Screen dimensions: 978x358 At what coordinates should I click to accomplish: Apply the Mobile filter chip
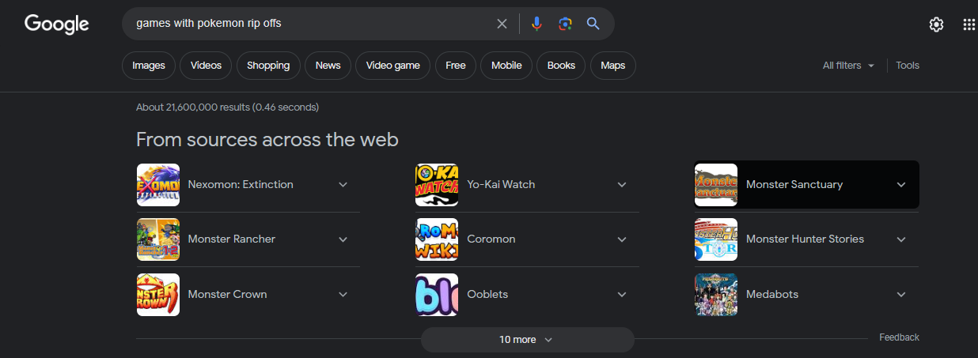(506, 66)
